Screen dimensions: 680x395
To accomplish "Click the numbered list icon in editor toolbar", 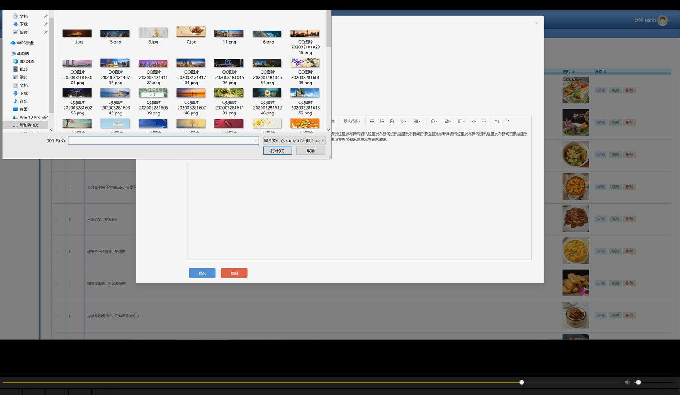I will 382,122.
